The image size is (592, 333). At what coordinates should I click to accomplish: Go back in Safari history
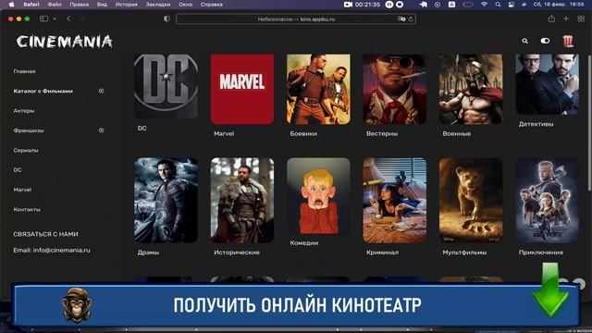68,18
